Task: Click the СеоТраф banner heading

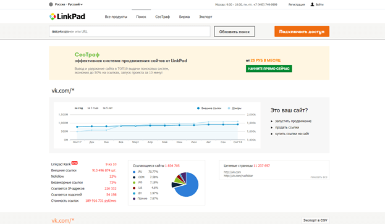Action: click(87, 55)
